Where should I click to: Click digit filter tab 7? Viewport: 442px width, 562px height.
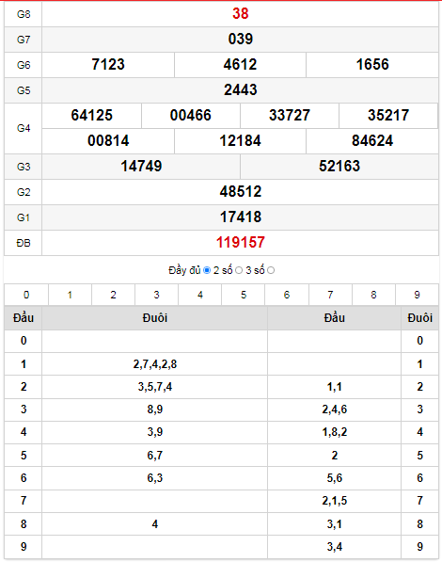point(330,295)
